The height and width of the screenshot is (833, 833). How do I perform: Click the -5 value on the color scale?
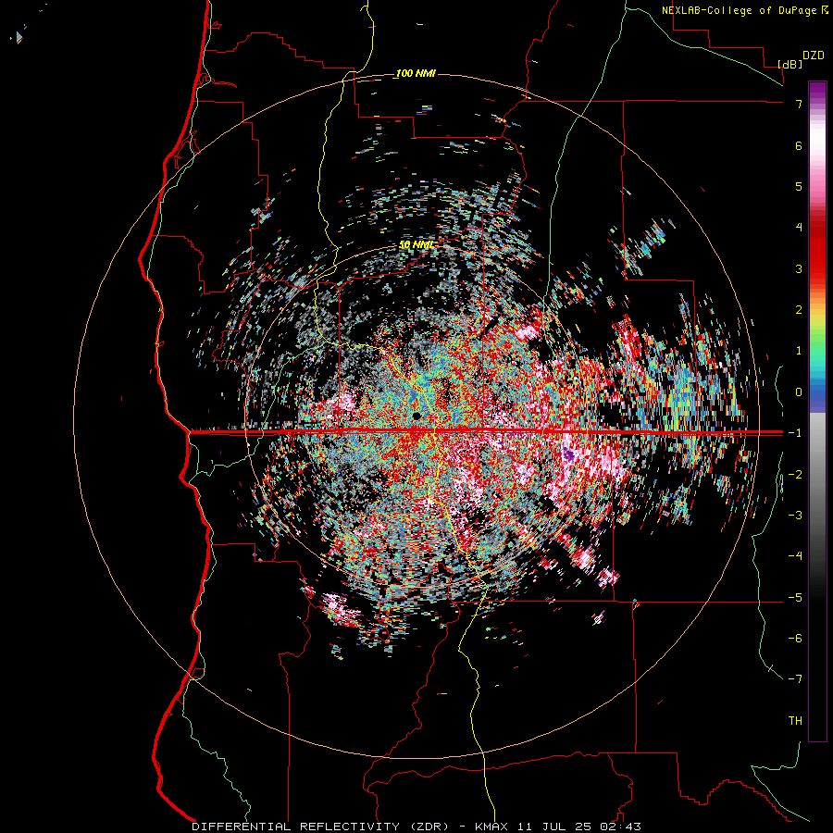[x=795, y=598]
